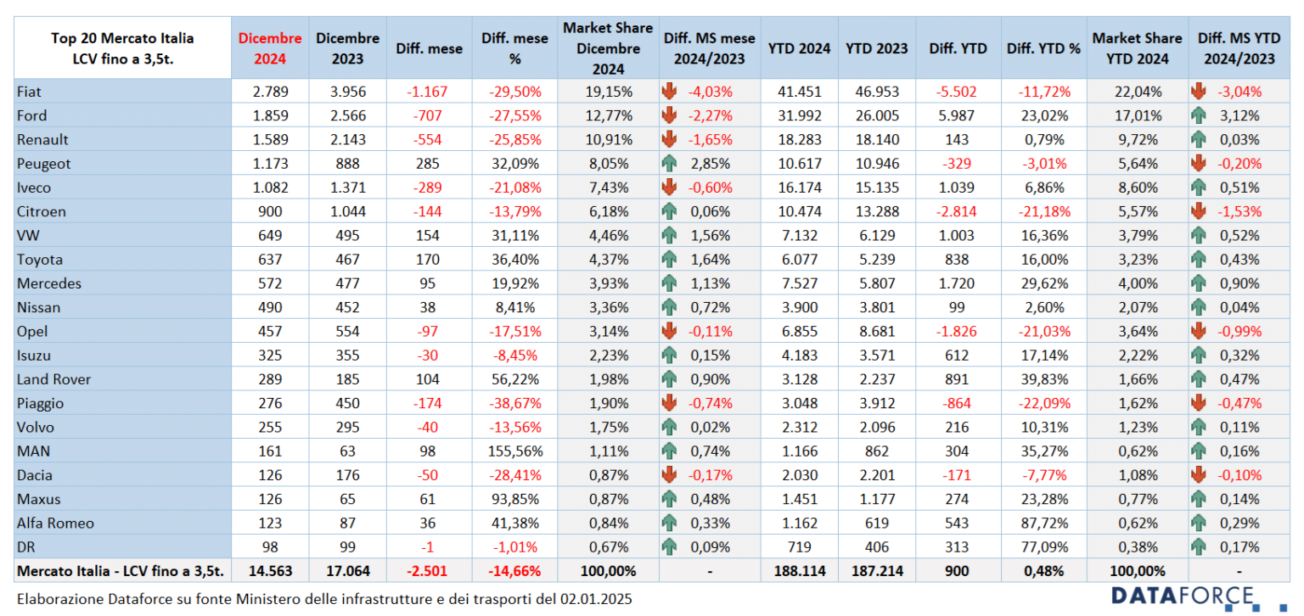Select the red down arrow beside Citroen's -1,53%
This screenshot has width=1304, height=616.
tap(1199, 211)
